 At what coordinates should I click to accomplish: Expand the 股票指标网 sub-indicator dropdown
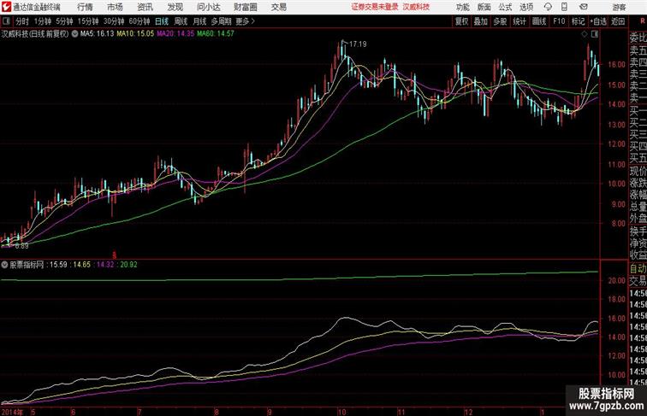point(4,265)
